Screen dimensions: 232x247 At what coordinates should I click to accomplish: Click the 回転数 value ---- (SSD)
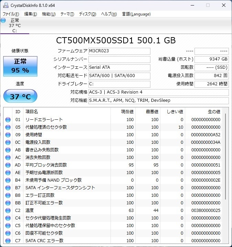(x=212, y=67)
